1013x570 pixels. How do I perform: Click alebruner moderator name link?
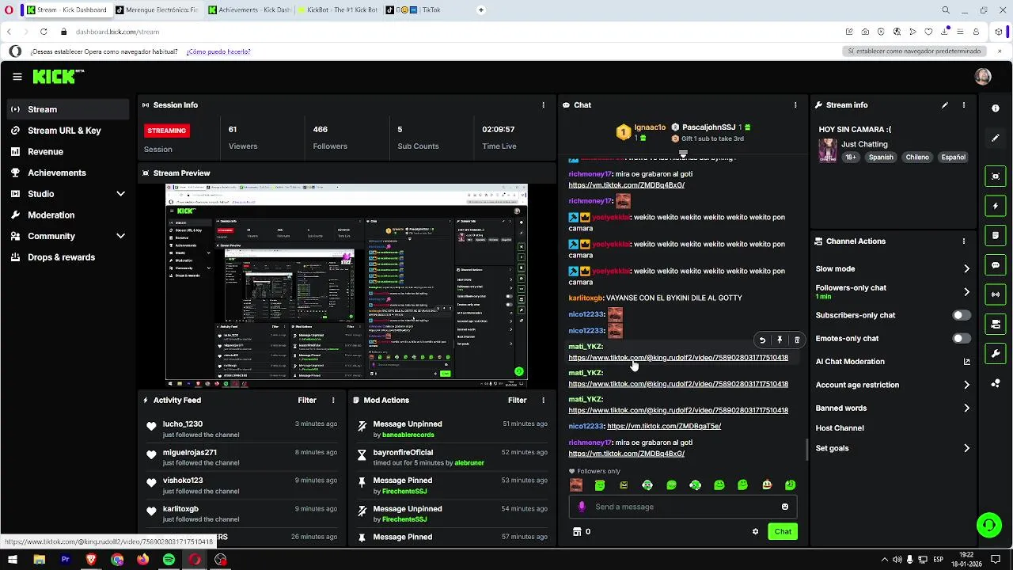469,463
